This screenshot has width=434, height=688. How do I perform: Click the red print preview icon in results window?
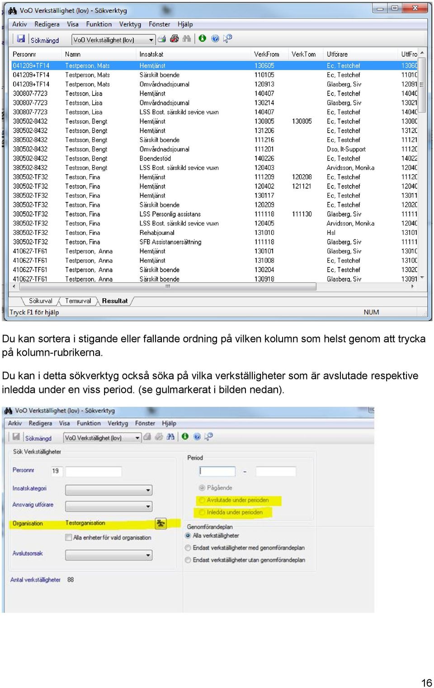[174, 39]
